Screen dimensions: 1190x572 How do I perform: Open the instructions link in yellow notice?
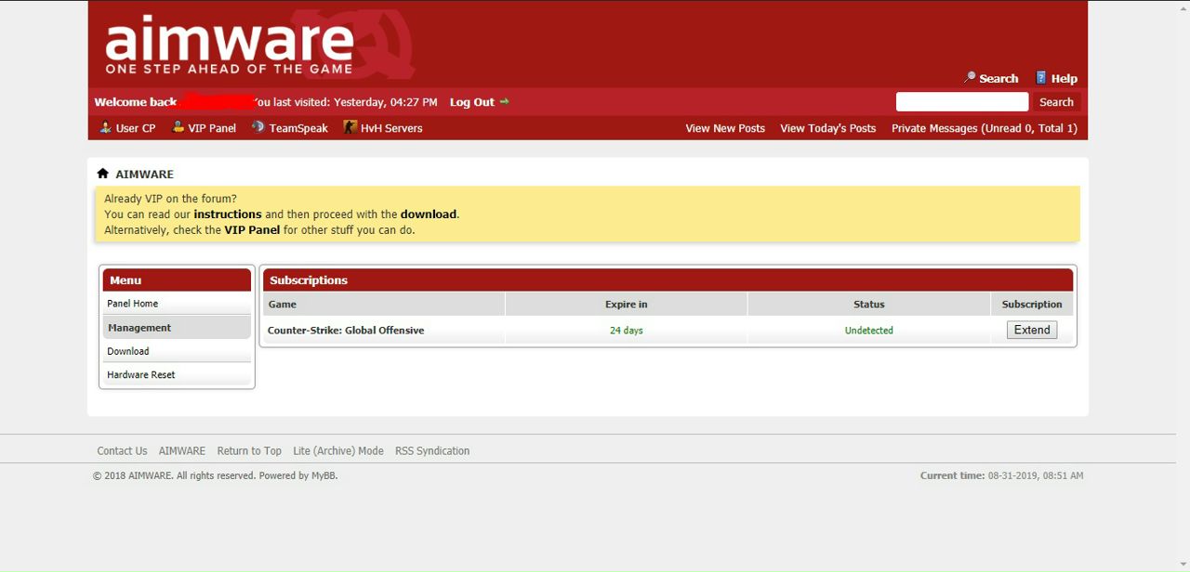point(228,214)
